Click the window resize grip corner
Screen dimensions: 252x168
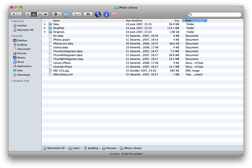point(241,154)
